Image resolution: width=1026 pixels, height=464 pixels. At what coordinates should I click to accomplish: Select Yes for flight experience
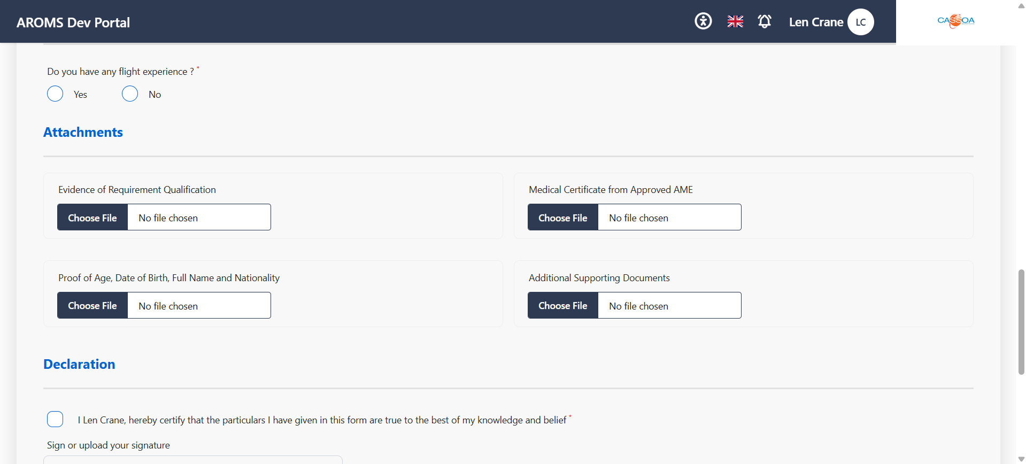(x=55, y=94)
